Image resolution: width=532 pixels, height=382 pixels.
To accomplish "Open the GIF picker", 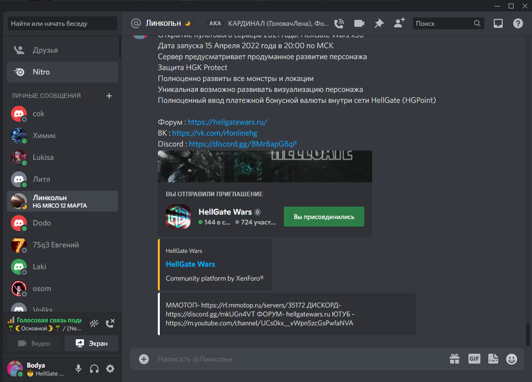I will click(474, 359).
